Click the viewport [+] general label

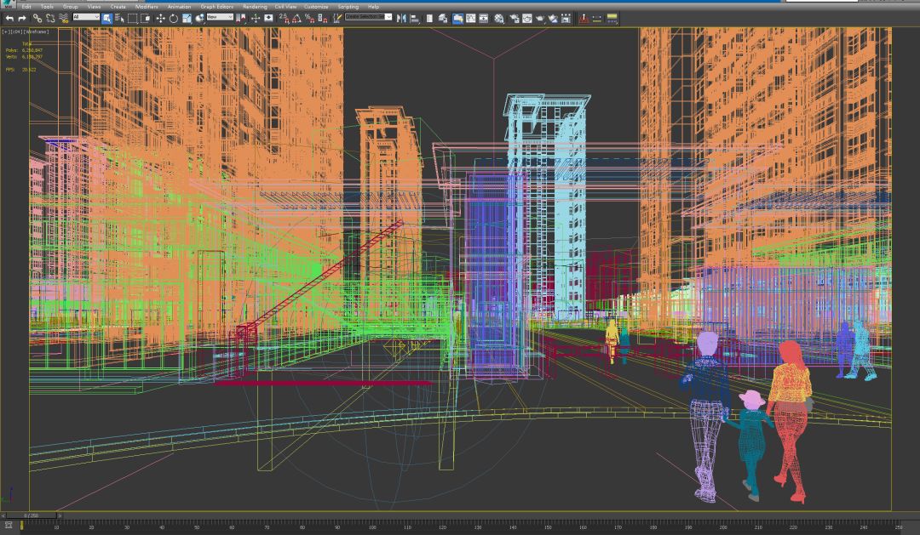click(x=6, y=31)
